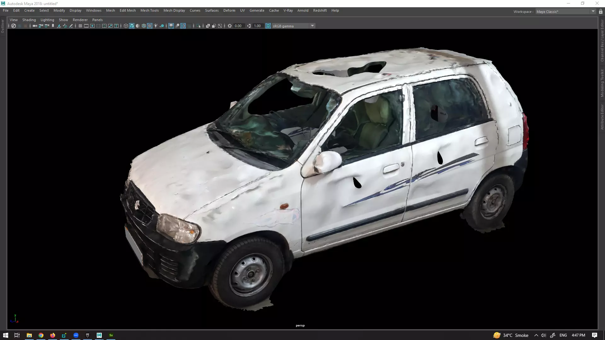
Task: Enable wireframe shading cube icon
Action: click(x=126, y=26)
